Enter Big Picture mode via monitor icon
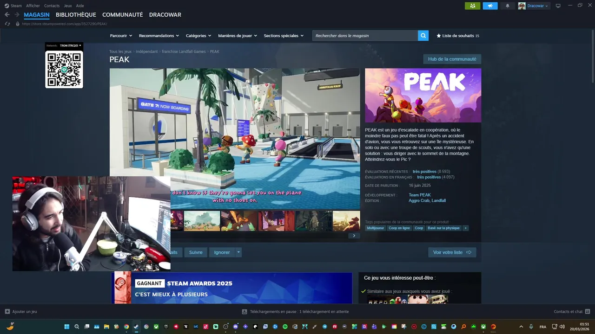This screenshot has height=334, width=595. (x=558, y=6)
